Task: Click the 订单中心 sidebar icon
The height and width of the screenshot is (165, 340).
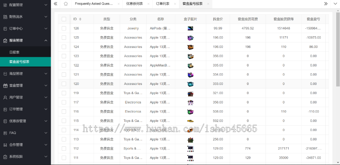Action: click(5, 29)
